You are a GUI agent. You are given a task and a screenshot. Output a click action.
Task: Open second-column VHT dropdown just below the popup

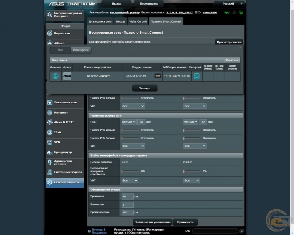tap(195, 106)
